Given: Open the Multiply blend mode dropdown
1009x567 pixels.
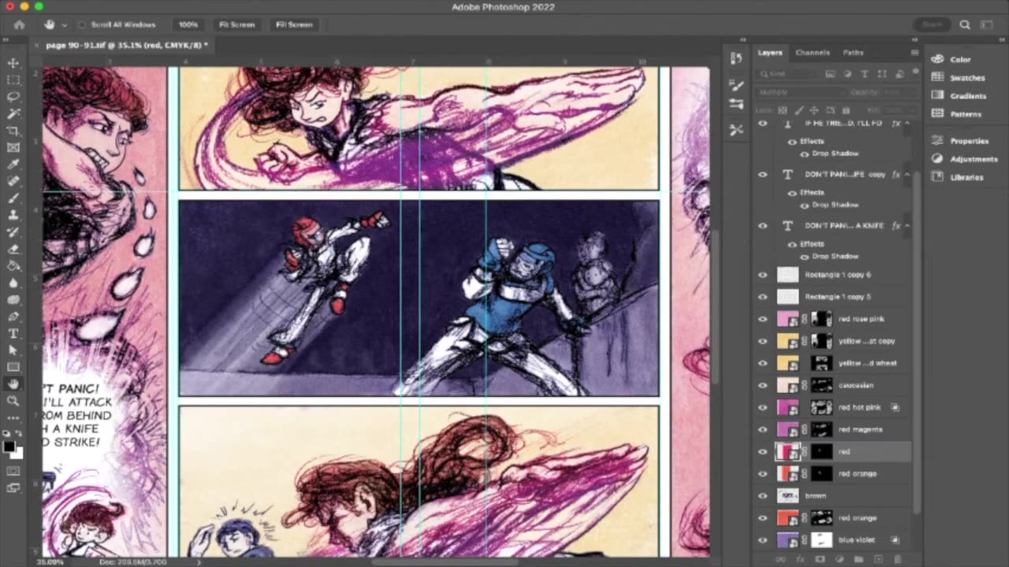Looking at the screenshot, I should pos(799,92).
